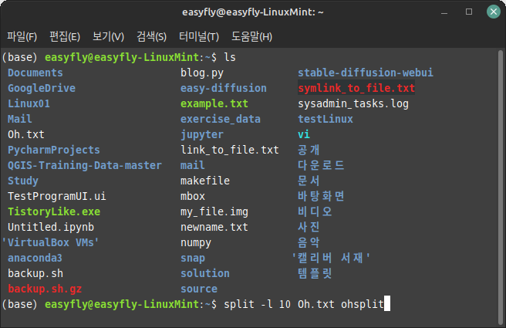Click the makefile entry
This screenshot has width=506, height=328.
(x=205, y=181)
